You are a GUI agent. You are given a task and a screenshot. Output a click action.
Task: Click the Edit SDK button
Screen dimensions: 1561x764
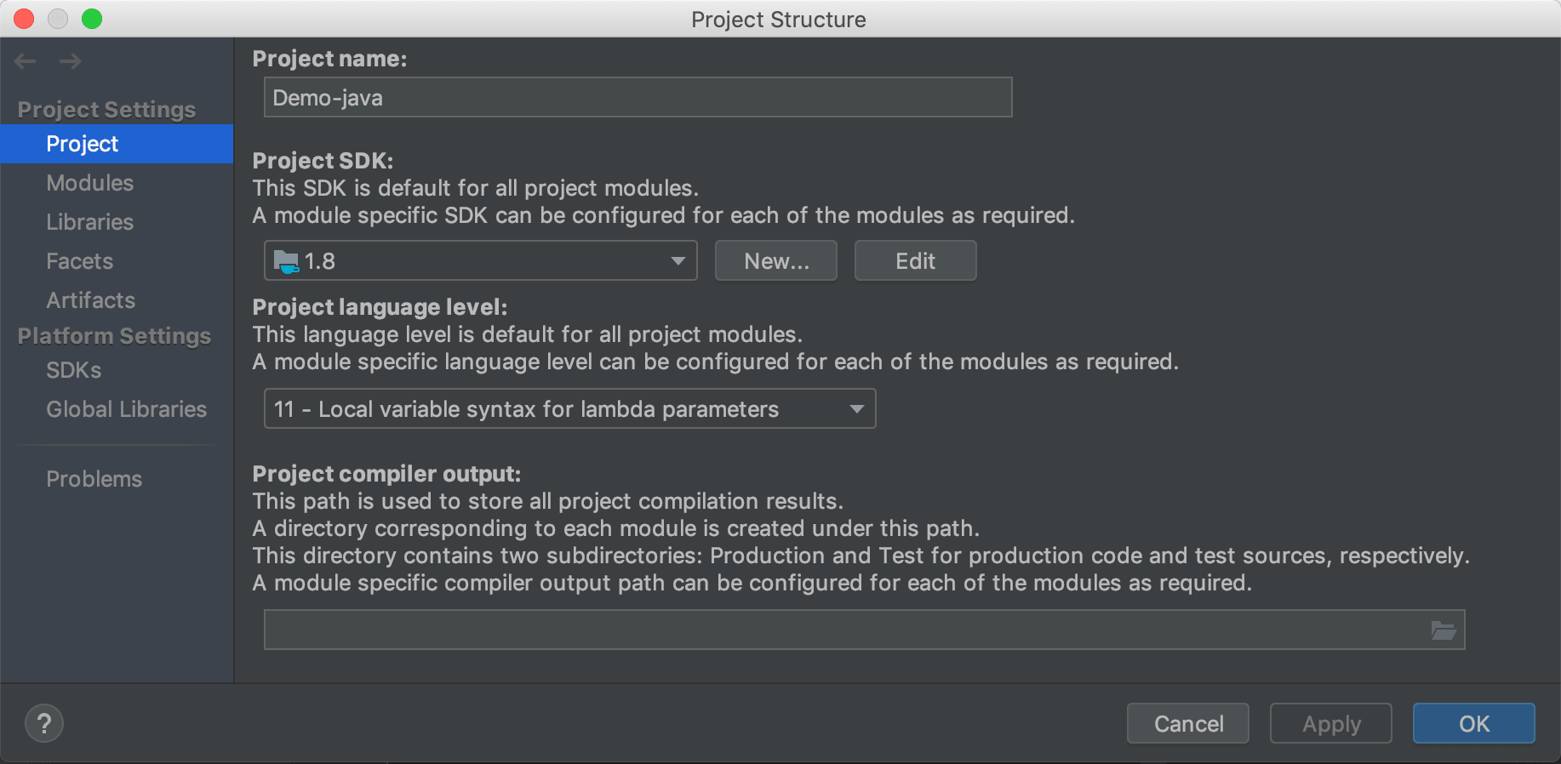(x=915, y=261)
